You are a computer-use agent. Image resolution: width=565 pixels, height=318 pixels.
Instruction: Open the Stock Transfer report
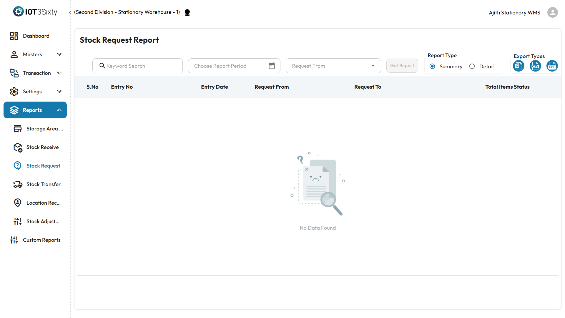point(43,184)
